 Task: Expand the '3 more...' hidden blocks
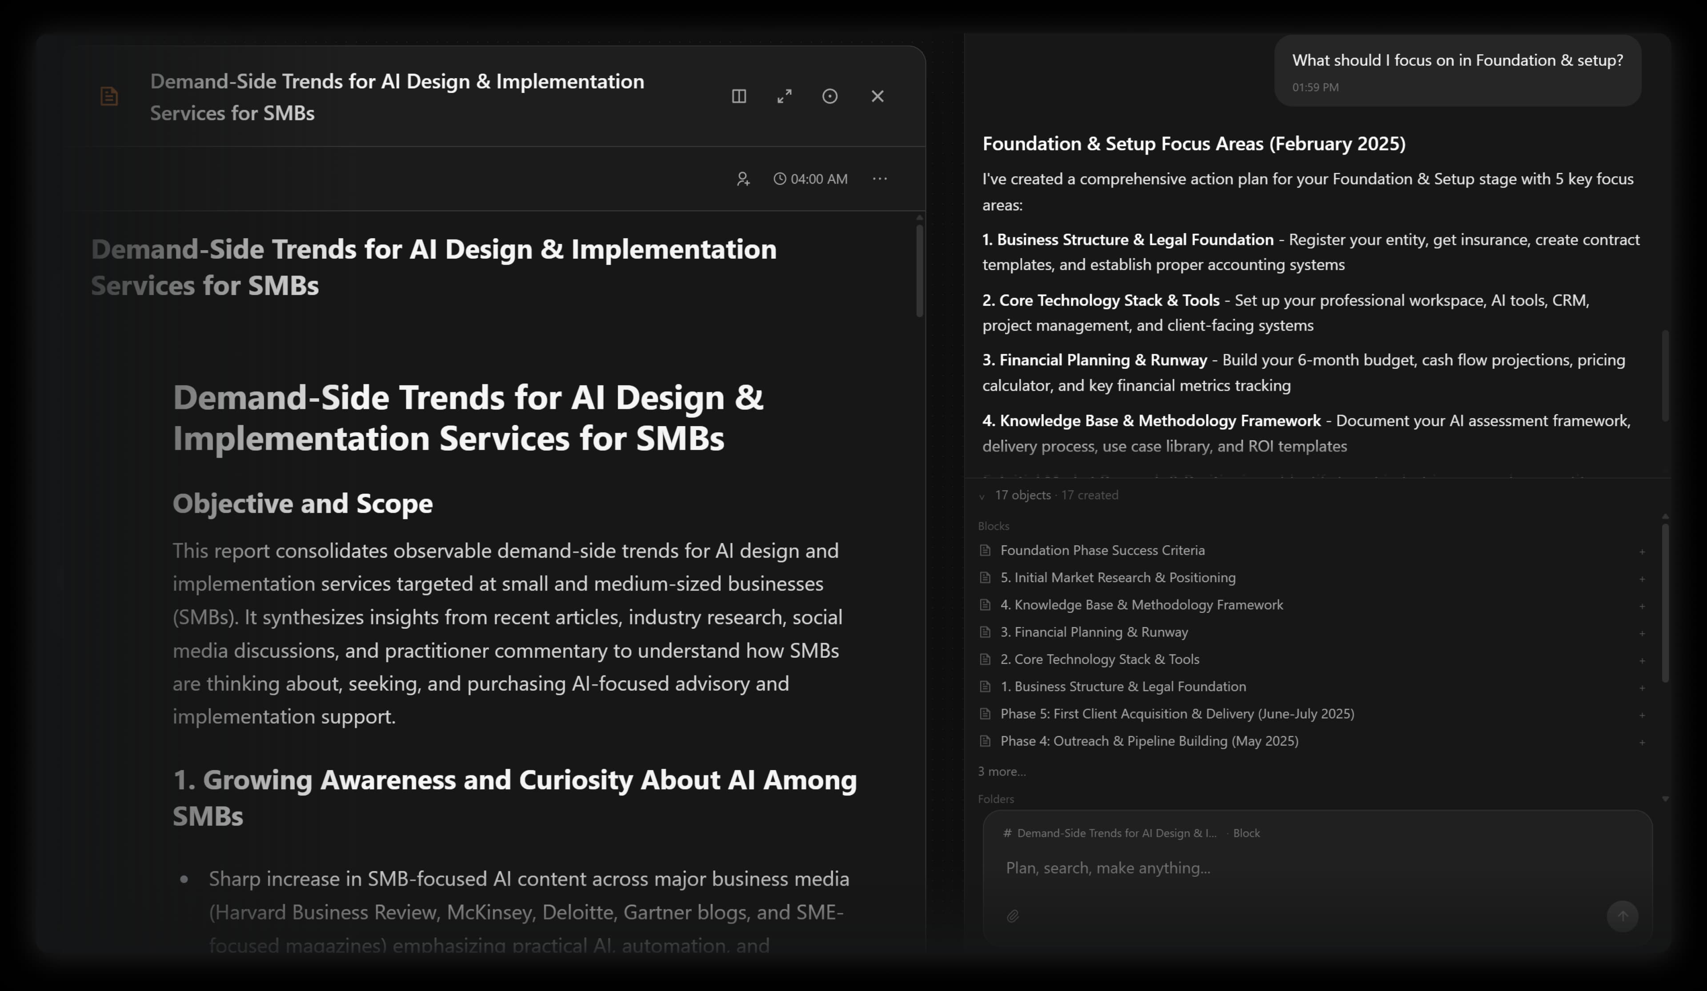[1002, 771]
